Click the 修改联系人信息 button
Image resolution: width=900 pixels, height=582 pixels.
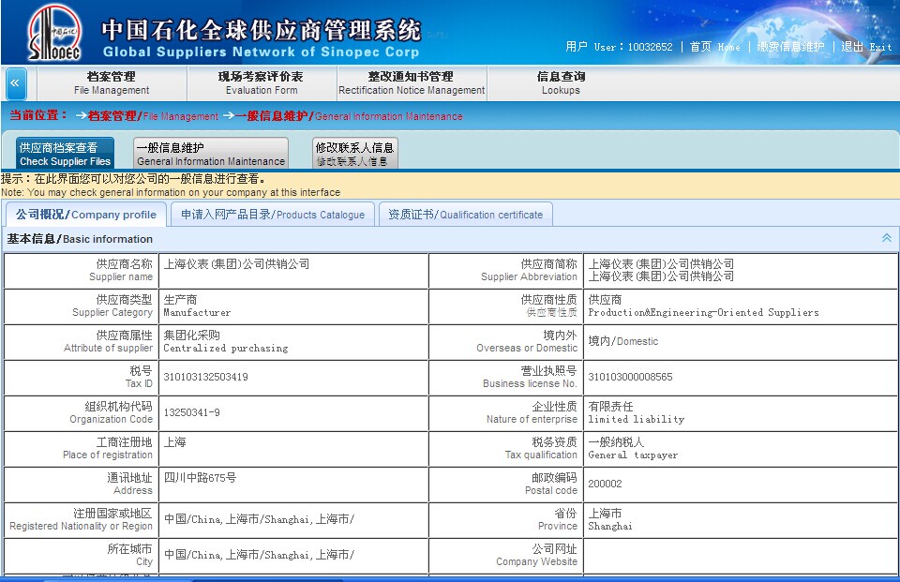(354, 154)
